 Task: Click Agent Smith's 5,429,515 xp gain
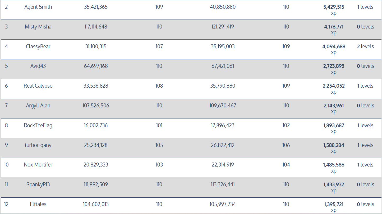pos(334,7)
